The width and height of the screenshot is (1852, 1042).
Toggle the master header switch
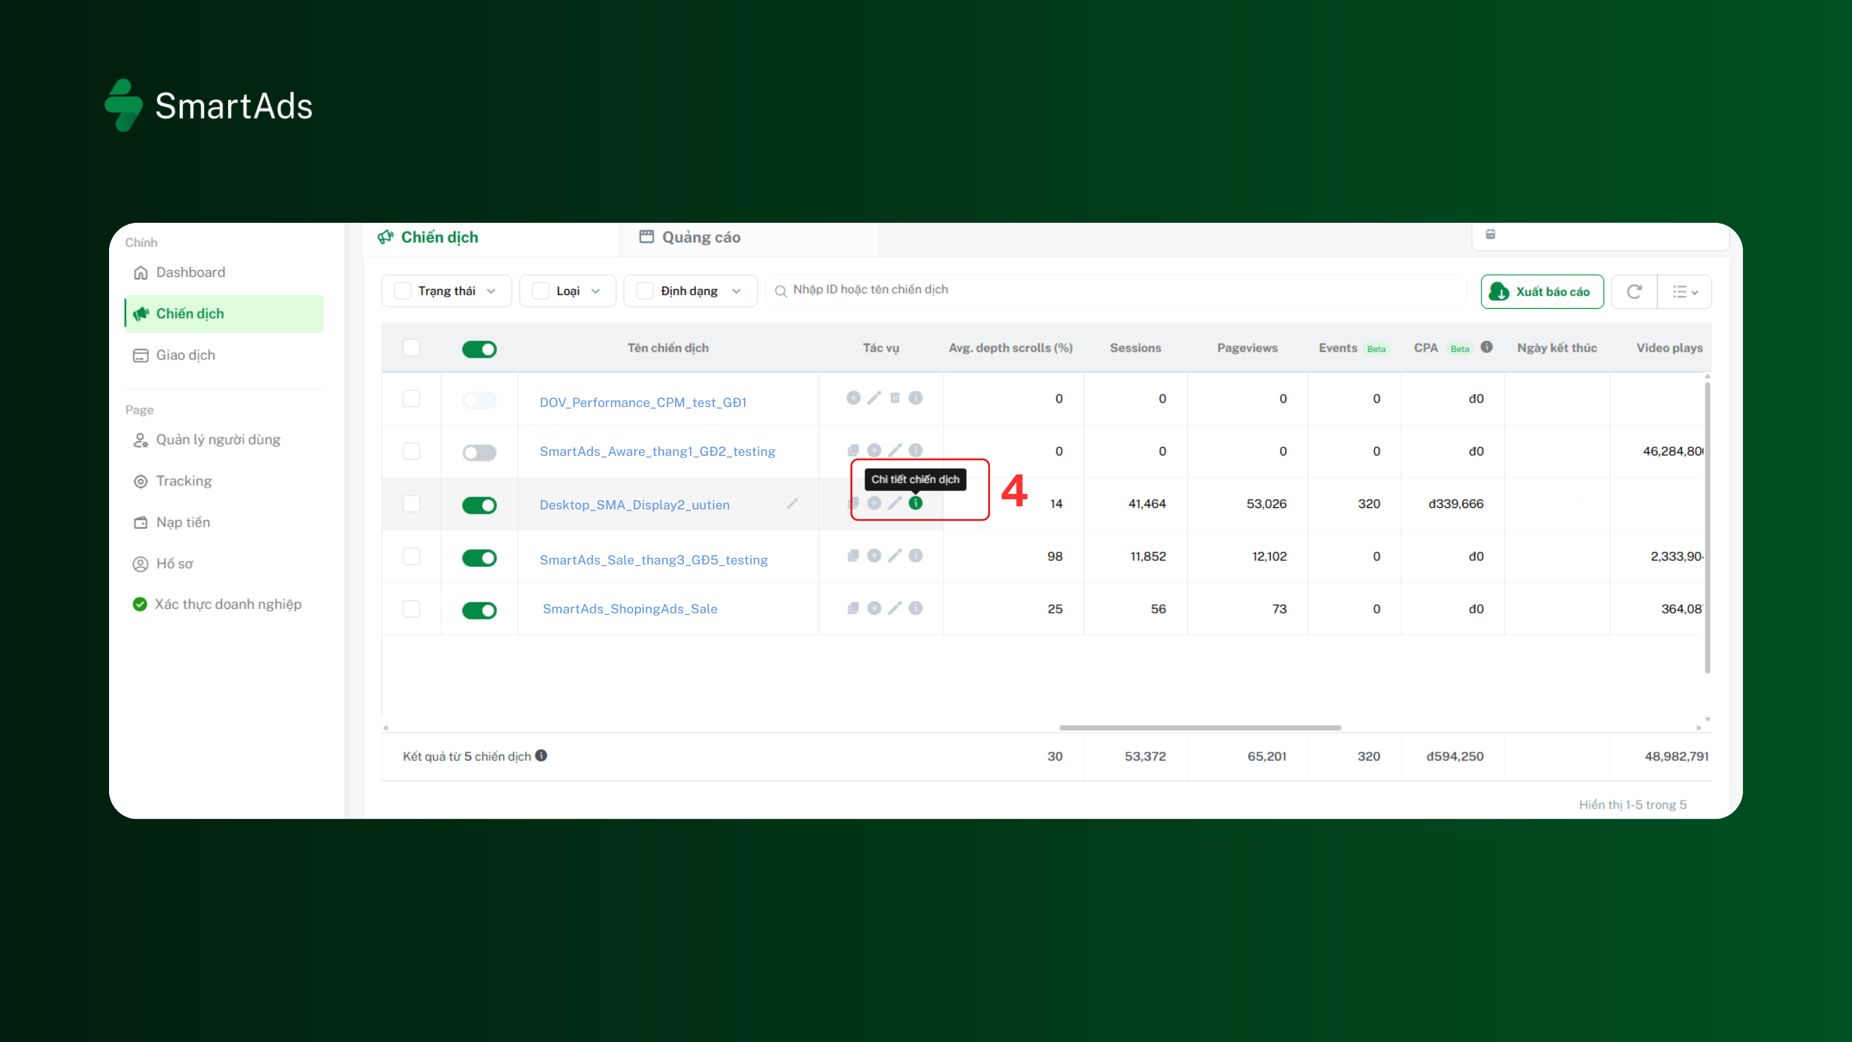(479, 349)
